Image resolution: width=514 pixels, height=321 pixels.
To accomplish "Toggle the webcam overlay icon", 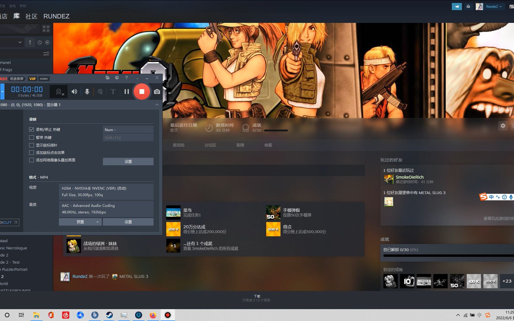I will [59, 92].
